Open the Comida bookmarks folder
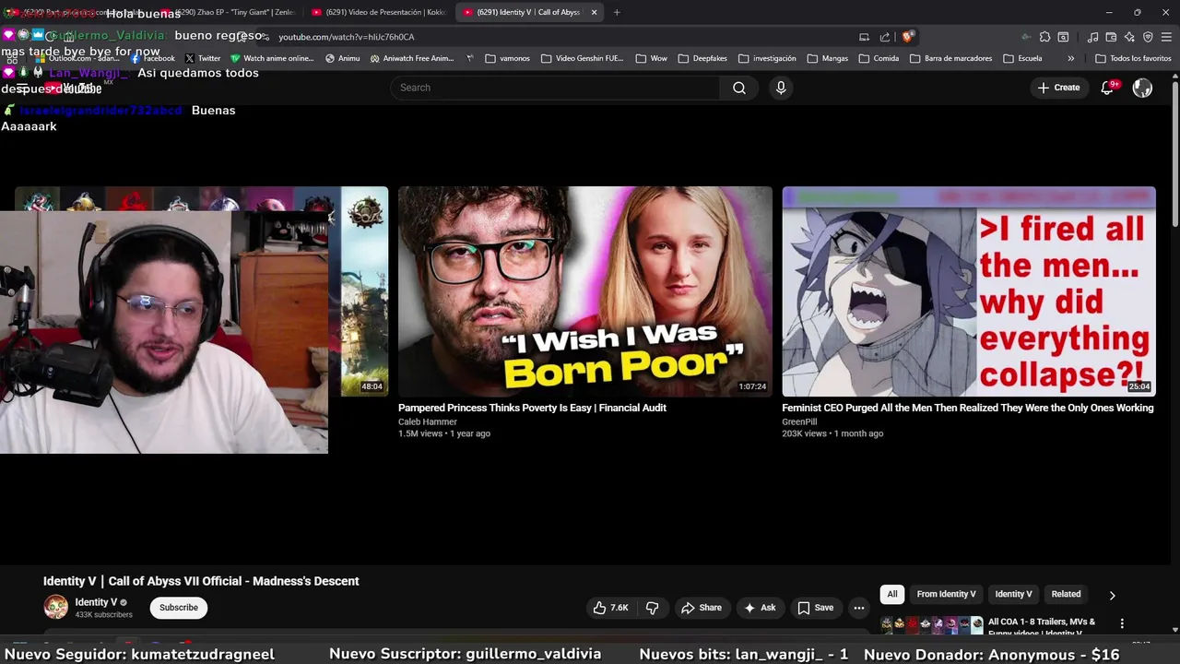This screenshot has height=664, width=1180. (x=879, y=58)
